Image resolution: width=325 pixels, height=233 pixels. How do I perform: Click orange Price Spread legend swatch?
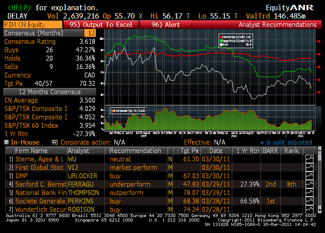coord(112,111)
